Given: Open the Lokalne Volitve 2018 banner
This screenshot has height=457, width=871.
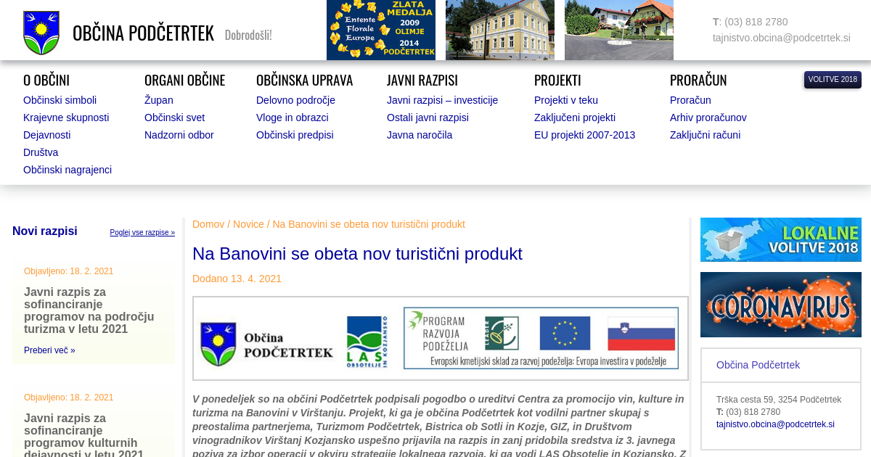Looking at the screenshot, I should [780, 239].
